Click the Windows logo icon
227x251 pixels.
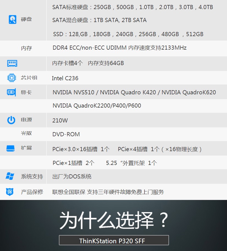10,176
